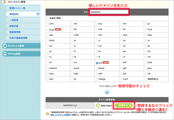Click the SSLボックス管理 icon
Viewport: 174px width, 120px height.
pyautogui.click(x=5, y=46)
